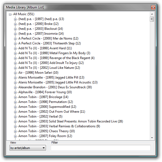Select Solid Steel Presents Recorded Live row

click(71, 121)
